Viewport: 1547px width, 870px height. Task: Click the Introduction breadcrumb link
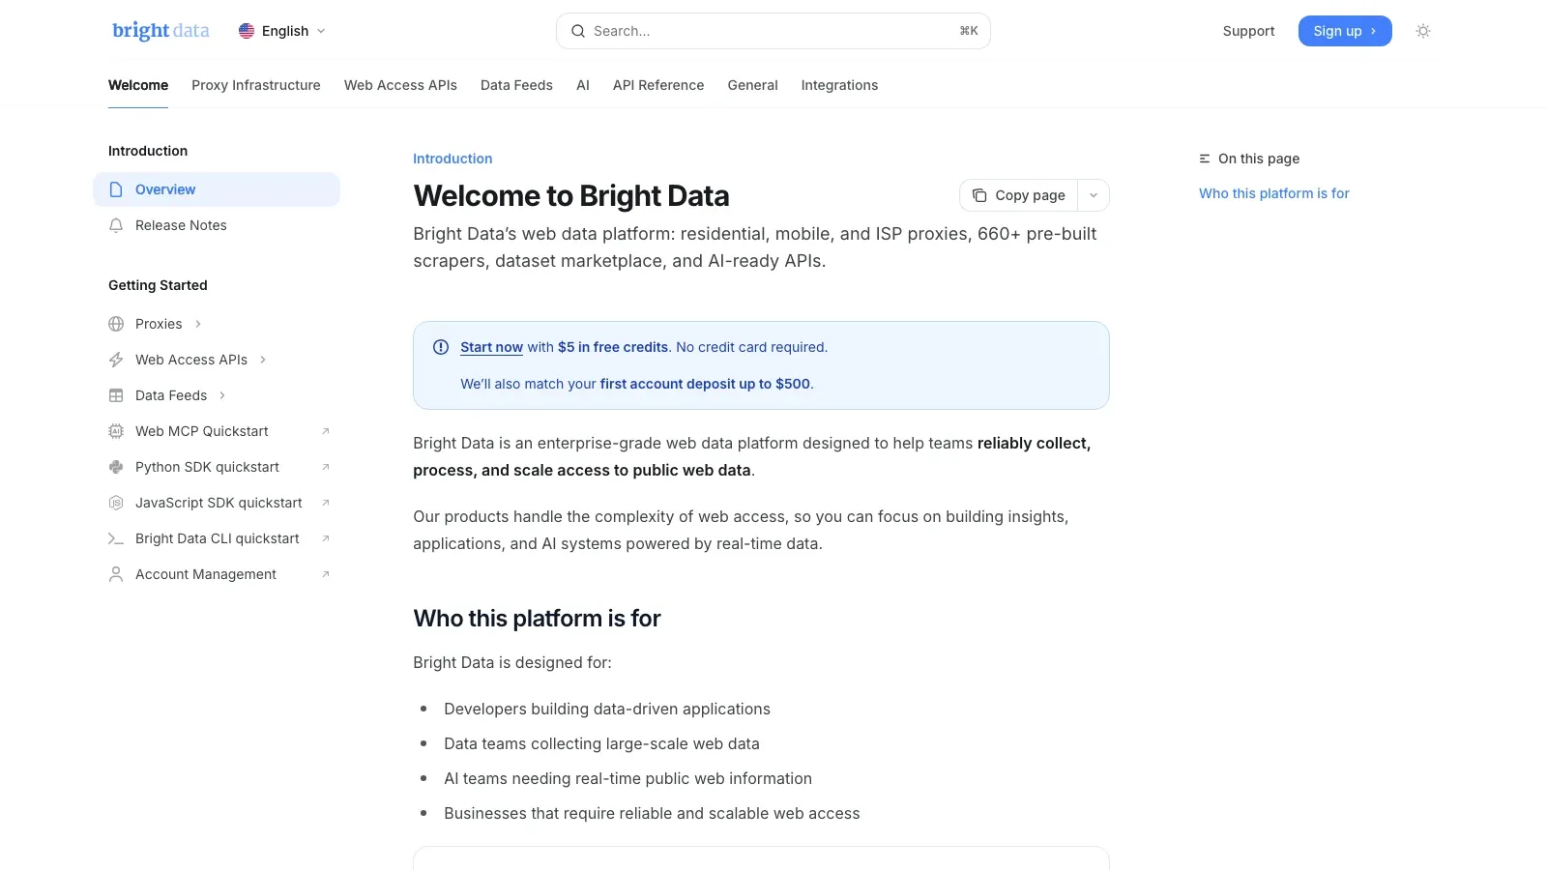coord(452,159)
